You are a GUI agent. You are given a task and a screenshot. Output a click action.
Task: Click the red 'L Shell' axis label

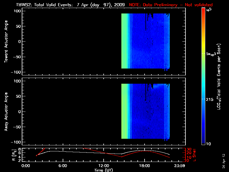click(x=195, y=154)
